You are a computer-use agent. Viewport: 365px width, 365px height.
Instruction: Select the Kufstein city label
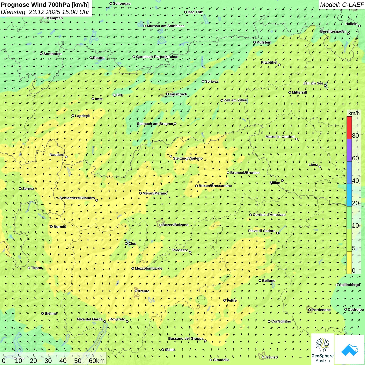264,42
